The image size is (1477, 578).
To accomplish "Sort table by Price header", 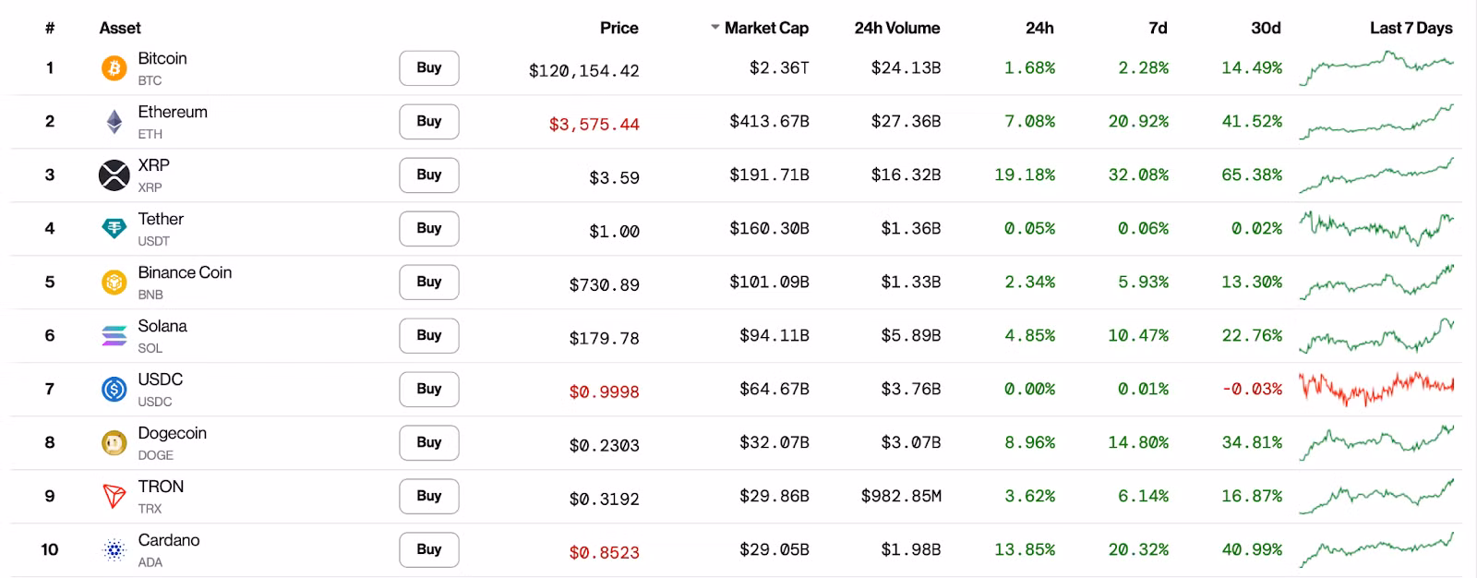I will (618, 28).
